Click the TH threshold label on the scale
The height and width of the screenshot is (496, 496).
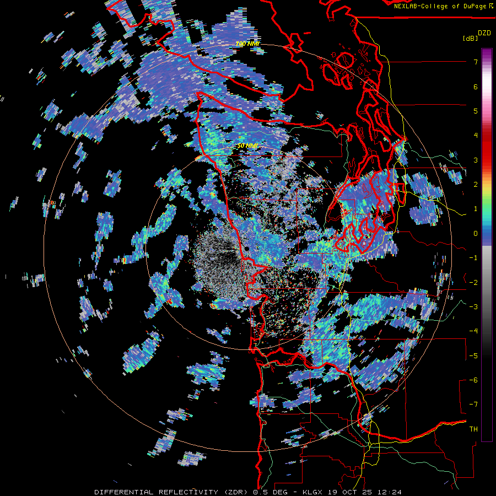point(473,429)
